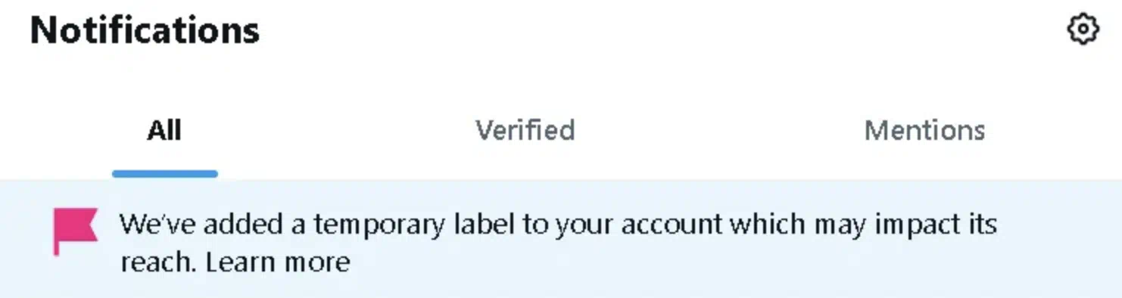Viewport: 1122px width, 298px height.
Task: Follow the Learn more link
Action: coord(278,262)
